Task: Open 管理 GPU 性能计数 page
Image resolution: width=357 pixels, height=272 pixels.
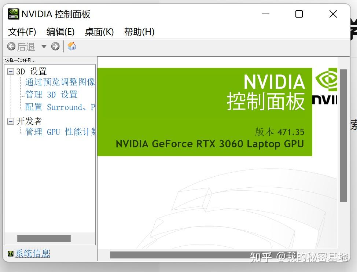Action: click(x=60, y=132)
